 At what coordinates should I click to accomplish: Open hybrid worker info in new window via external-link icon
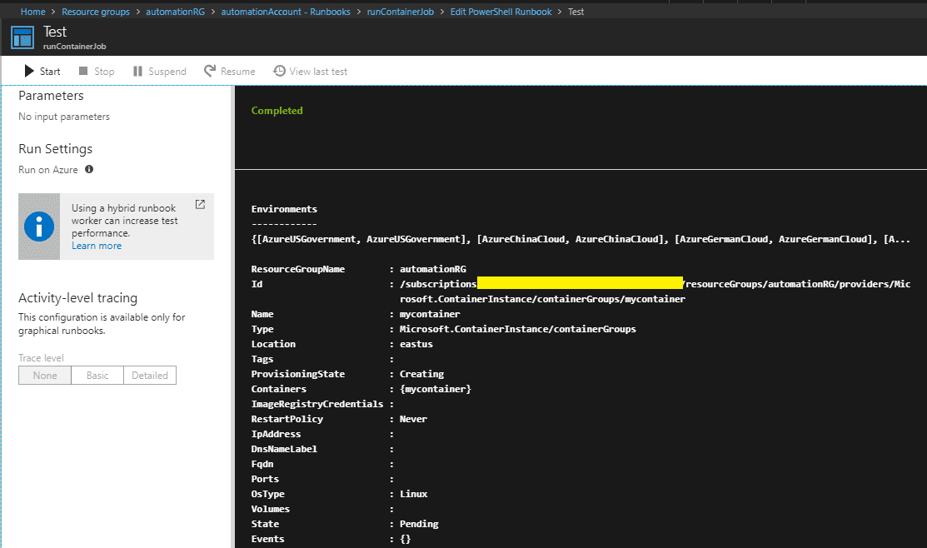coord(199,203)
